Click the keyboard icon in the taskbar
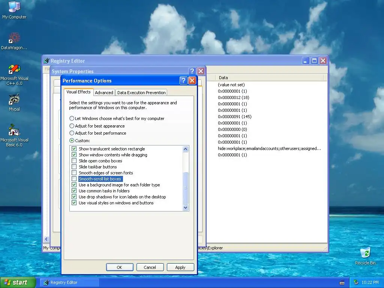The width and height of the screenshot is (384, 288). (x=342, y=283)
